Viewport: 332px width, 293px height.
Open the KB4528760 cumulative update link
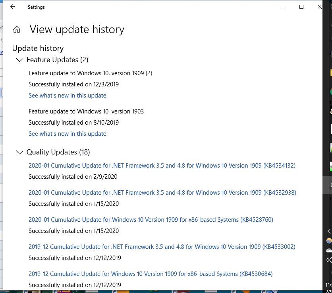(151, 220)
